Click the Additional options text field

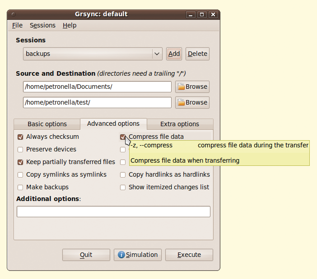tap(113, 212)
